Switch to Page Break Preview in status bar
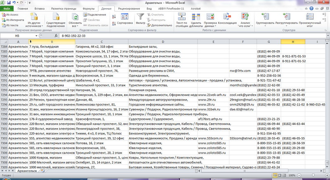The height and width of the screenshot is (180, 330). [x=284, y=175]
